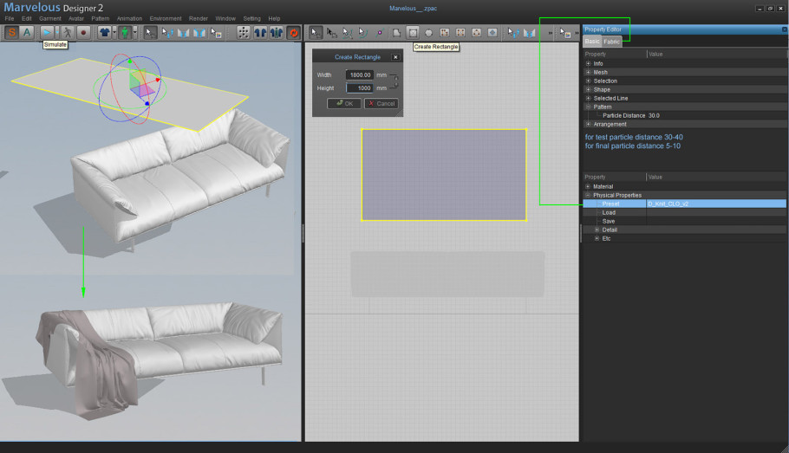The image size is (789, 453).
Task: Expand the Arrangement property group
Action: click(588, 124)
